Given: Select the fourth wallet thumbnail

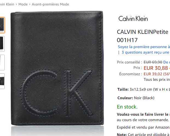Looking at the screenshot, I should pyautogui.click(x=2, y=81).
